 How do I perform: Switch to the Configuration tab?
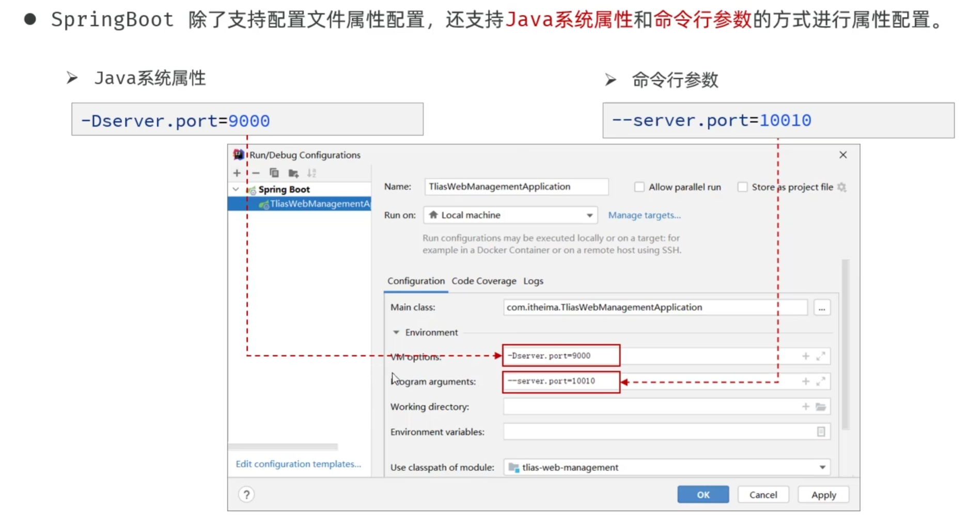(416, 281)
